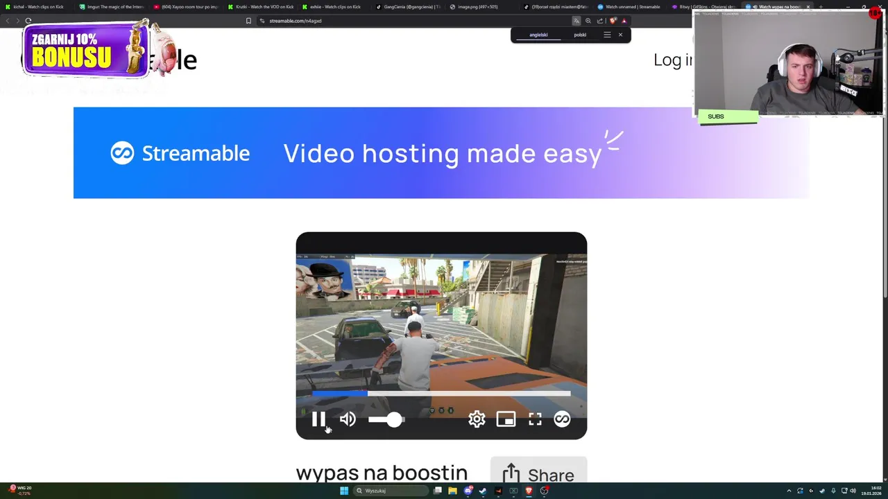This screenshot has height=499, width=888.
Task: Switch to the Krutki Kick VOD tab
Action: (x=260, y=7)
